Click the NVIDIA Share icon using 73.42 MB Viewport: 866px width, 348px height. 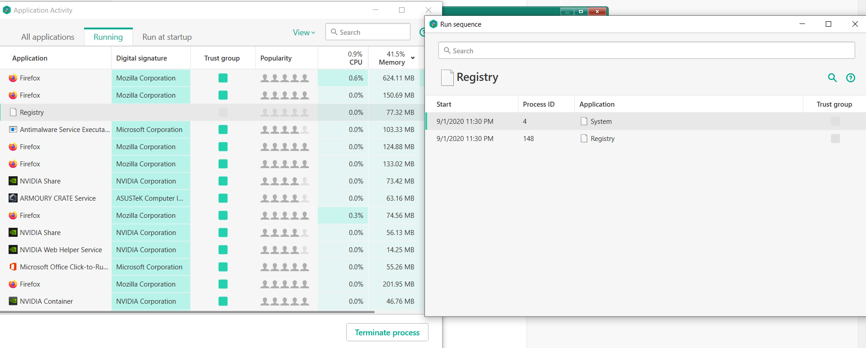pos(13,181)
